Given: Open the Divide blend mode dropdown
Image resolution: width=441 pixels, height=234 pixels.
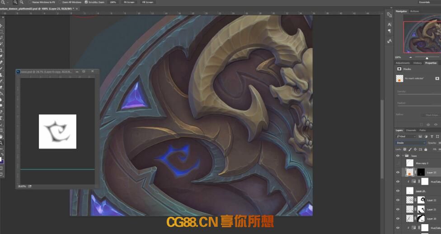Looking at the screenshot, I should pos(411,143).
